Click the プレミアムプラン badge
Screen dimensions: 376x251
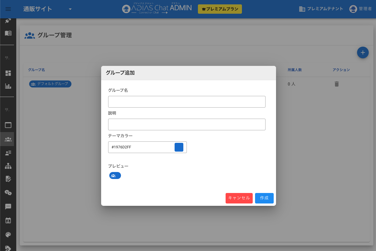tap(220, 9)
